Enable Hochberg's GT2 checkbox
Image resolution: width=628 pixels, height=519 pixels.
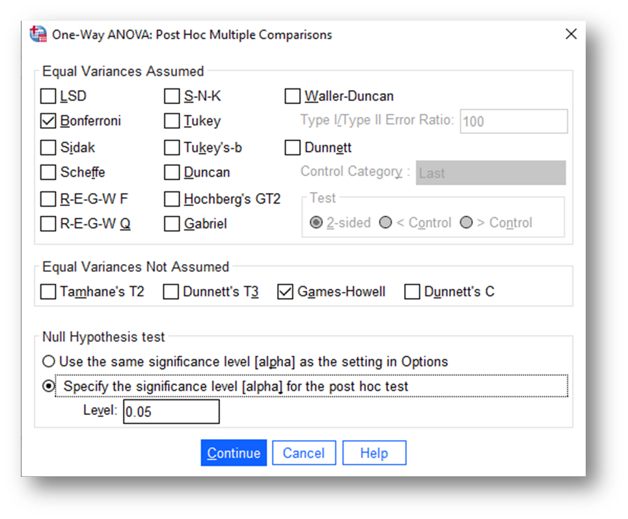click(x=172, y=199)
